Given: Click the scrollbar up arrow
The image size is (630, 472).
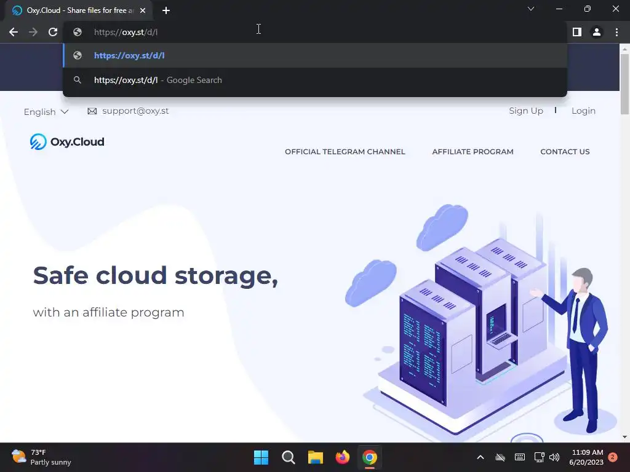Looking at the screenshot, I should 624,49.
